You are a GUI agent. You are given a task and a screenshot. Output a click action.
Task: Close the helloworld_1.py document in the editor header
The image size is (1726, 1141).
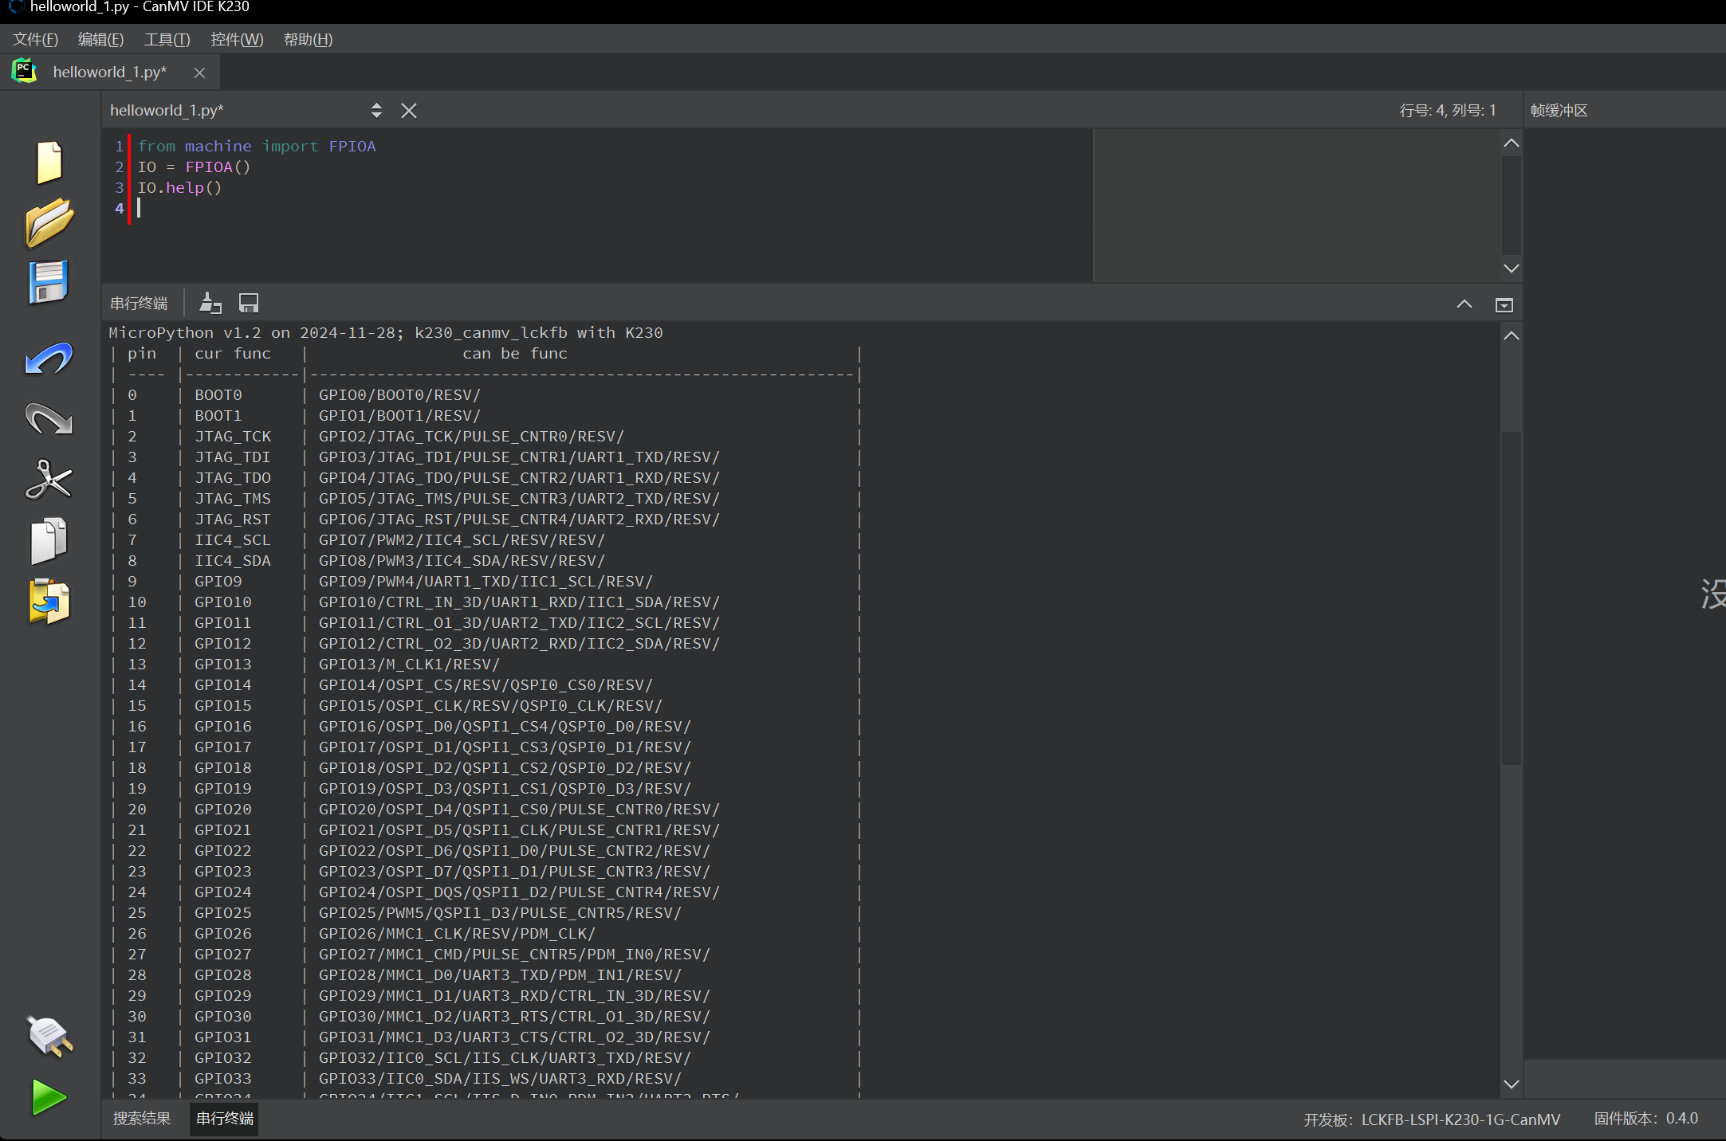pos(409,111)
